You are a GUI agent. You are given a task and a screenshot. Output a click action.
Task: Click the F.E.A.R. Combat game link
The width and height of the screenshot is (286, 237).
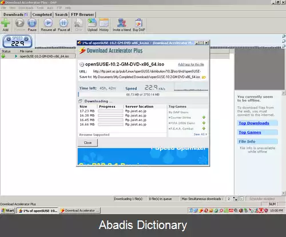(182, 128)
